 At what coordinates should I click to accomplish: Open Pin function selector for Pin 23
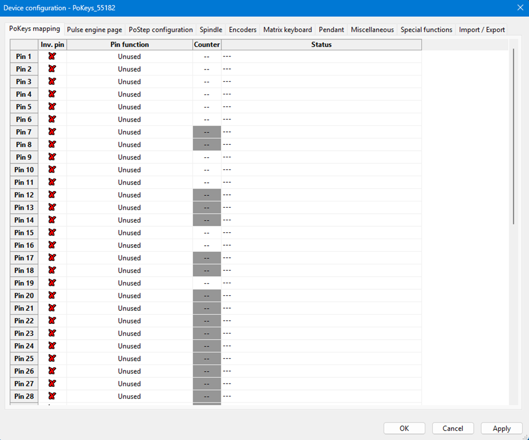[129, 334]
